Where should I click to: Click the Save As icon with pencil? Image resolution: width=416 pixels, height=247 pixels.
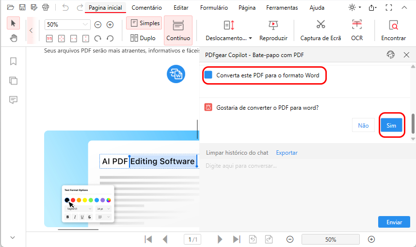point(34,7)
